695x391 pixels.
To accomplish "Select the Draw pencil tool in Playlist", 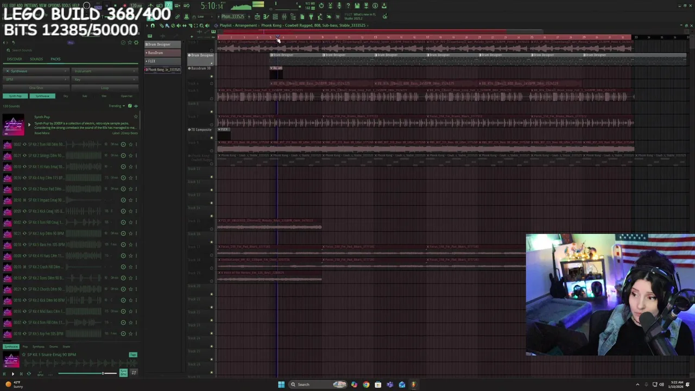I will 162,26.
